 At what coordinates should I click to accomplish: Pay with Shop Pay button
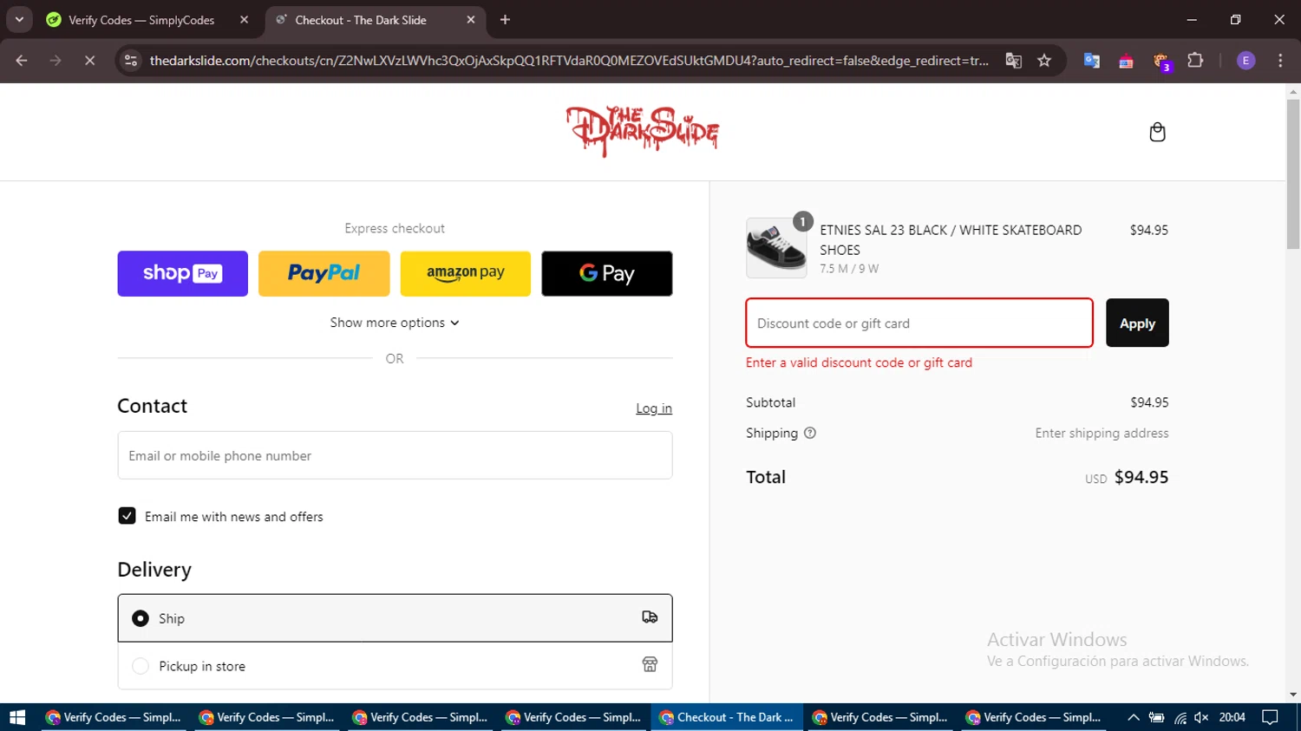[x=183, y=273]
